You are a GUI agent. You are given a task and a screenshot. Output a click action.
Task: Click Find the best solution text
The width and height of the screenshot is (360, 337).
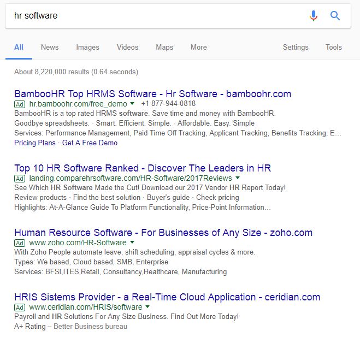[107, 197]
